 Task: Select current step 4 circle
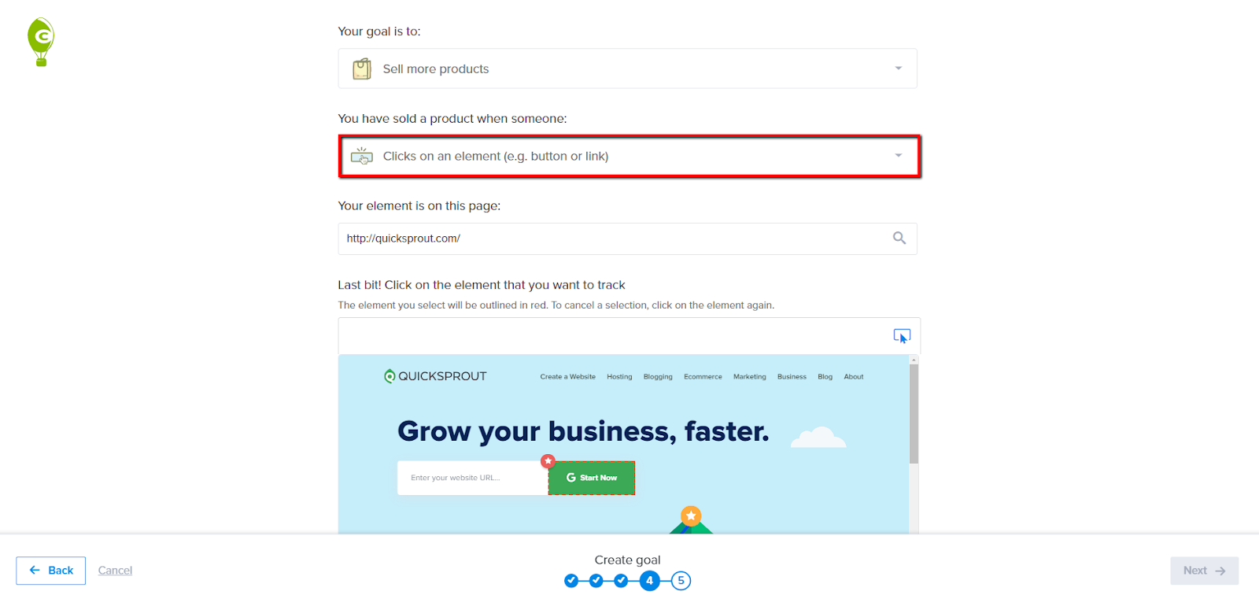click(649, 581)
